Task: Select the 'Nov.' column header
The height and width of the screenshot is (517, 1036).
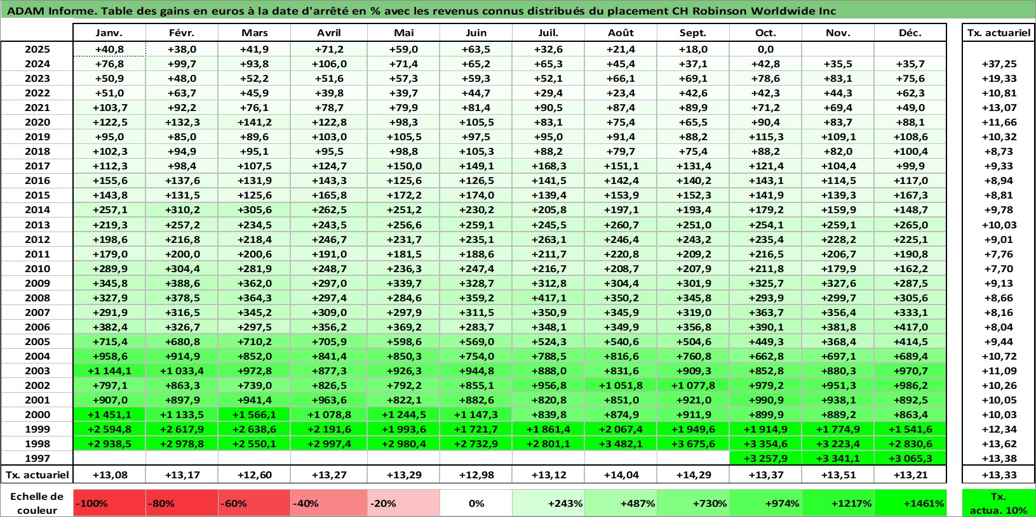Action: (x=838, y=33)
